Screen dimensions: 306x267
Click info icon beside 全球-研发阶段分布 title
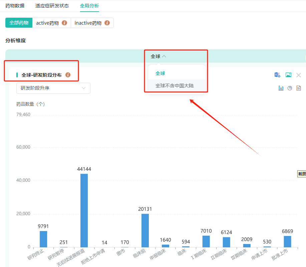(x=68, y=75)
